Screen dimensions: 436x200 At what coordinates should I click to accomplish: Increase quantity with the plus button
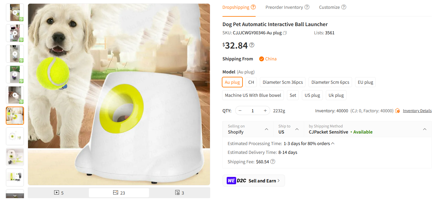tap(265, 111)
